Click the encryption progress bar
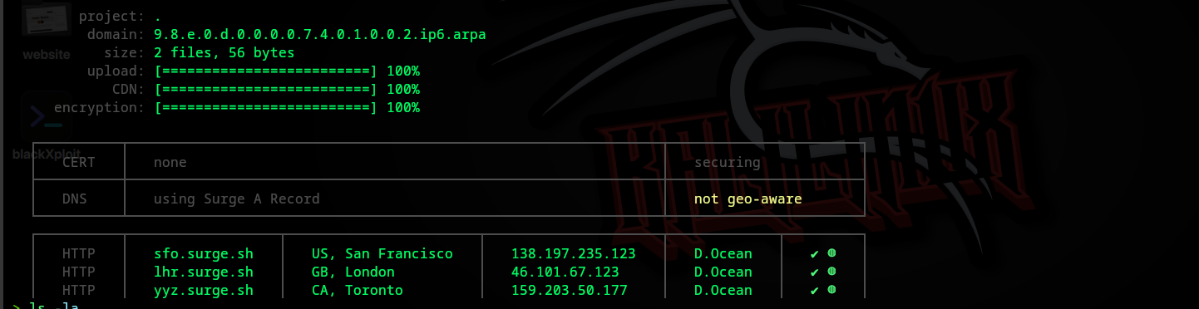 266,108
